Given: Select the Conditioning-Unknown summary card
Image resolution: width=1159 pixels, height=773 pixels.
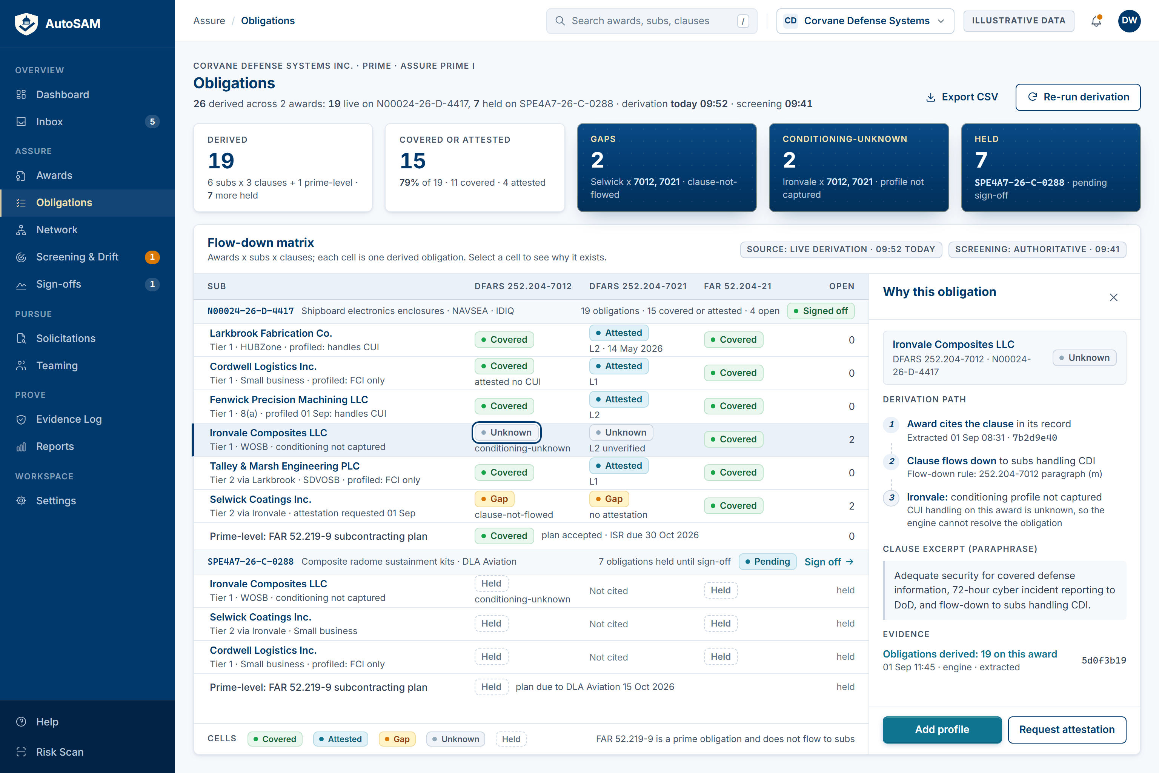Looking at the screenshot, I should [858, 168].
